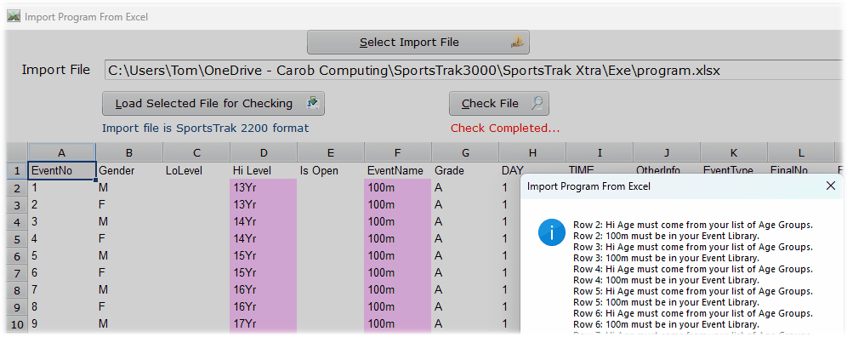This screenshot has width=847, height=337.
Task: Click Gender cell F in row 7
Action: (129, 272)
